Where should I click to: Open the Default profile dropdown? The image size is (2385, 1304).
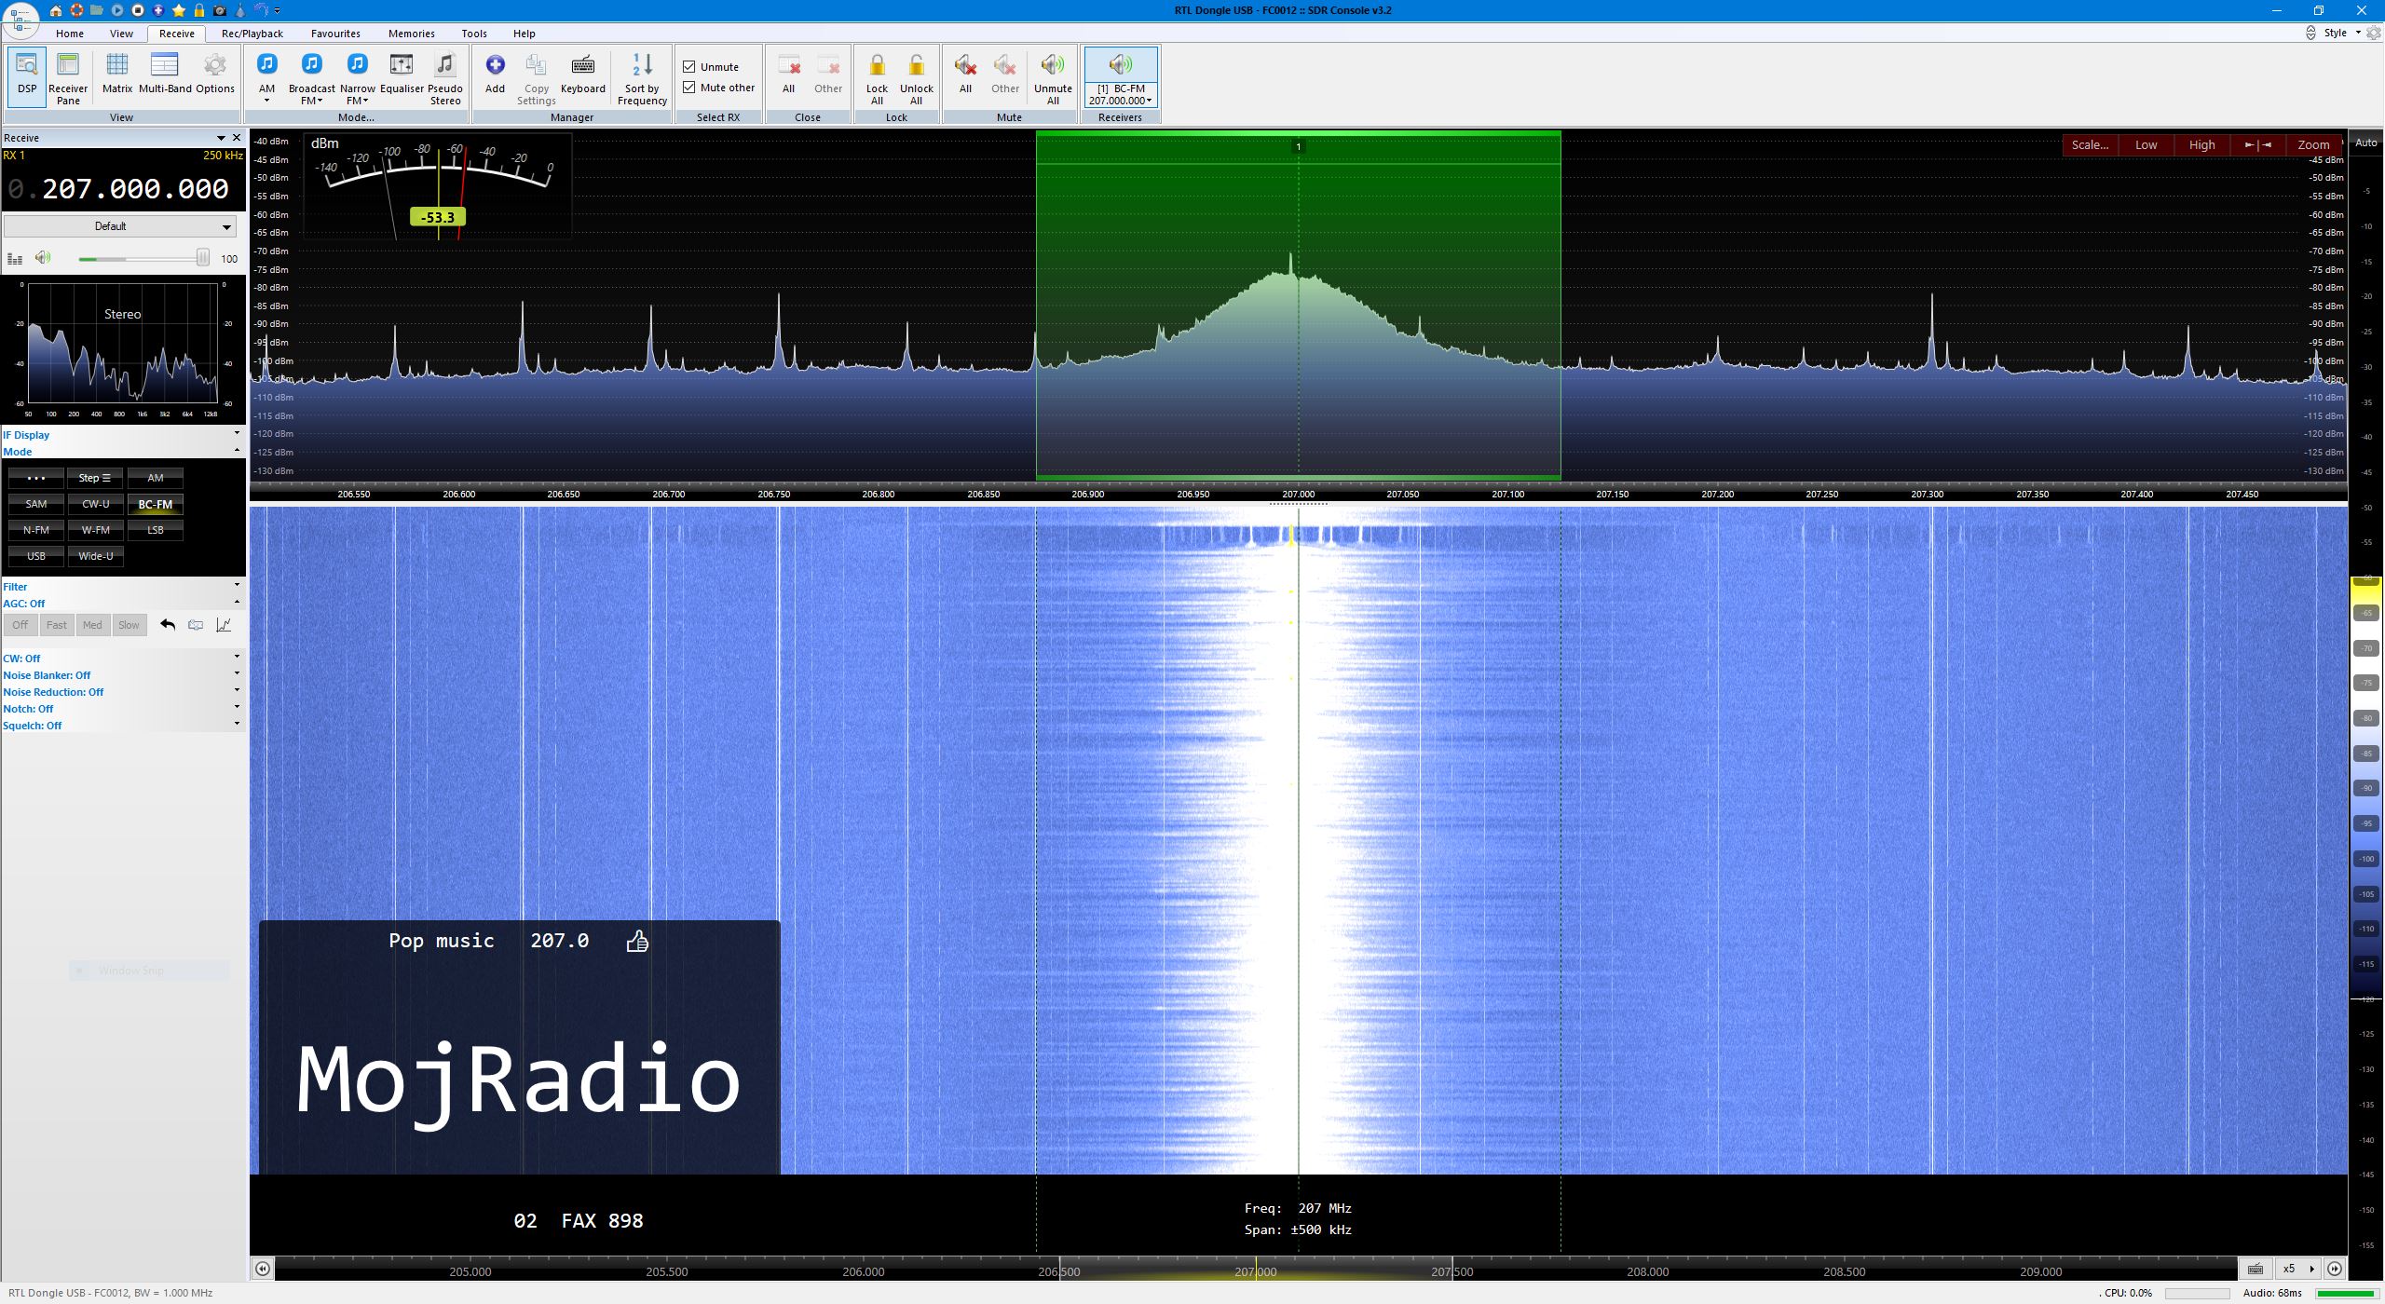119,226
